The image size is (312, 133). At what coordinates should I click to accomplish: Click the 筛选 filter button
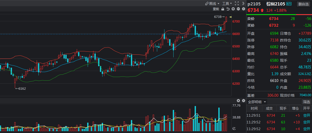[x=306, y=102]
